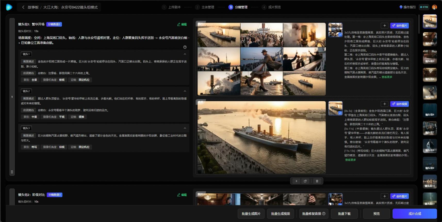
Task: Click 编辑 for 镜头组2 阶级对比
Action: (182, 195)
